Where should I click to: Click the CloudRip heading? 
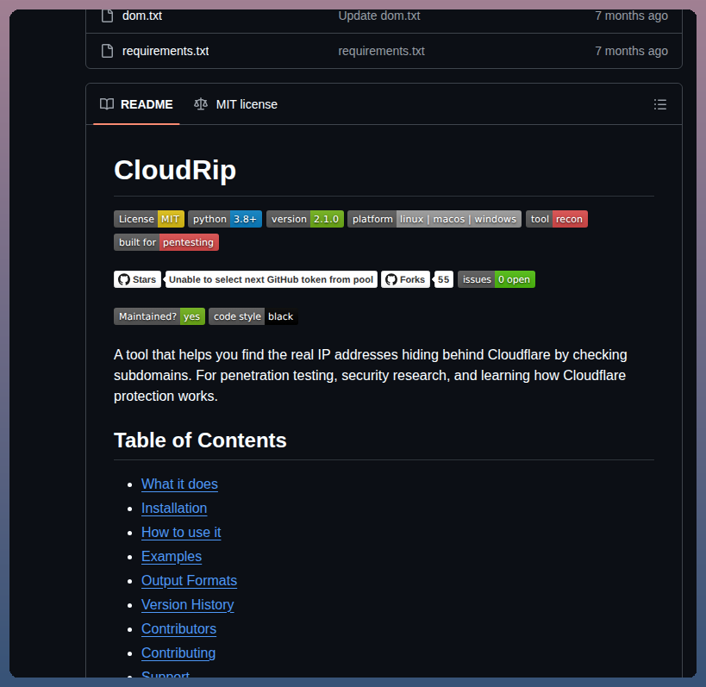coord(175,170)
